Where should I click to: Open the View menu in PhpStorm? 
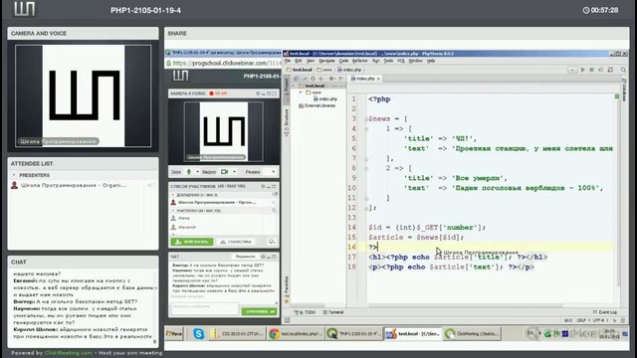click(311, 61)
